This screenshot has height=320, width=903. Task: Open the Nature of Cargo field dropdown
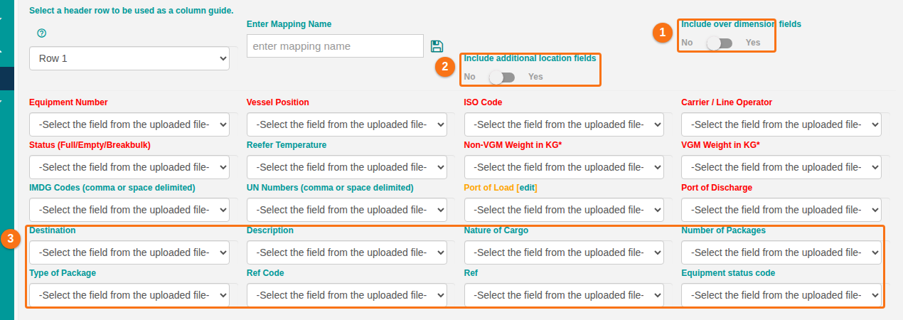[x=564, y=252]
